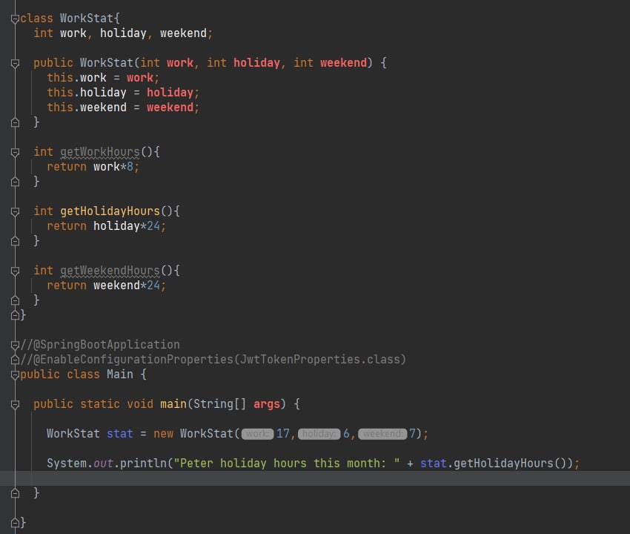This screenshot has height=534, width=630.
Task: Collapse the commented annotations fold marker
Action: point(15,345)
